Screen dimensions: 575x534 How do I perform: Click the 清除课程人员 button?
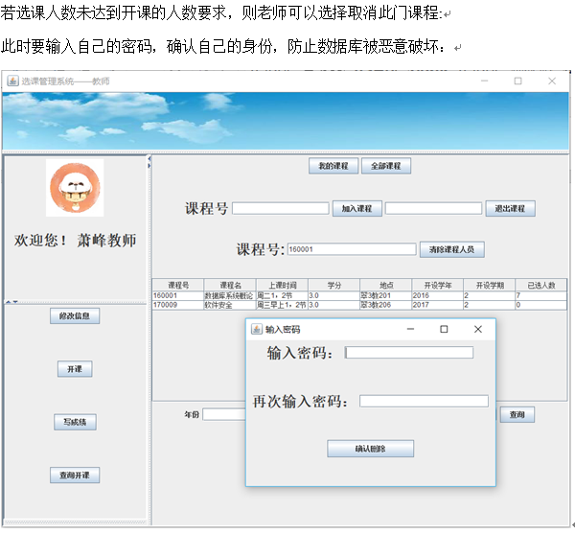coord(451,249)
